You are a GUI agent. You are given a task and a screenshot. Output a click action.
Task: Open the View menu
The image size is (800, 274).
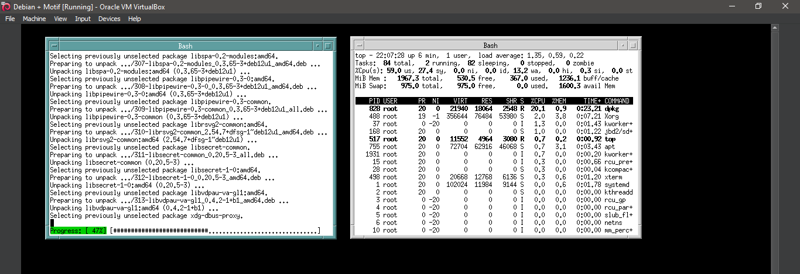[60, 19]
